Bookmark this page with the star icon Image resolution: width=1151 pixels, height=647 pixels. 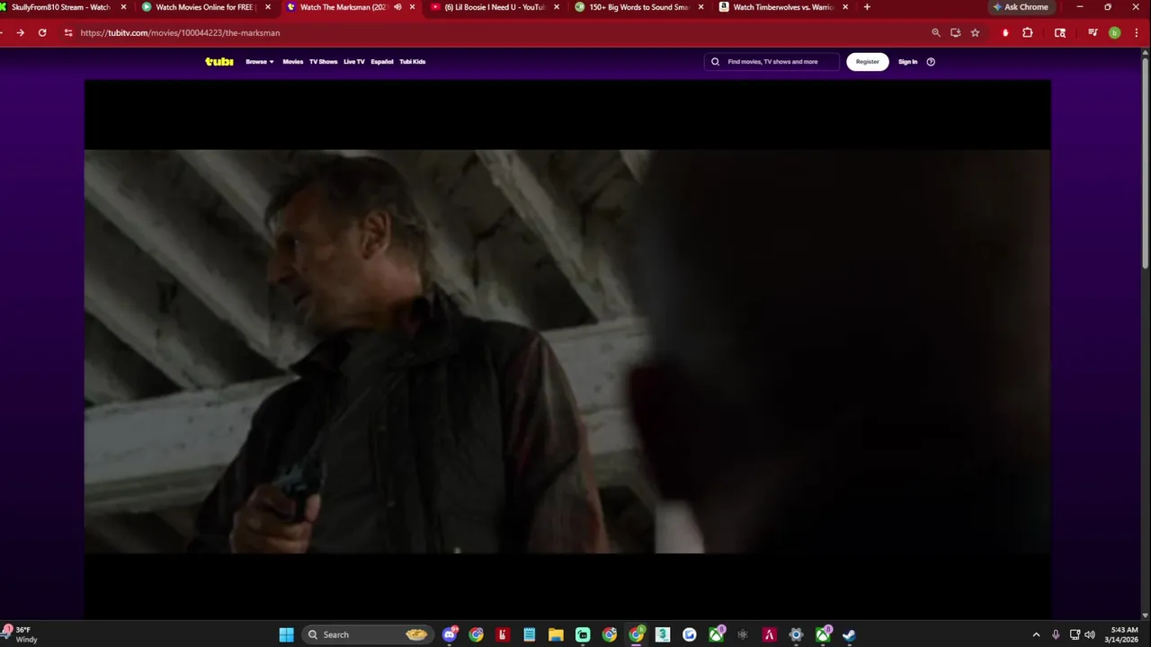tap(975, 32)
